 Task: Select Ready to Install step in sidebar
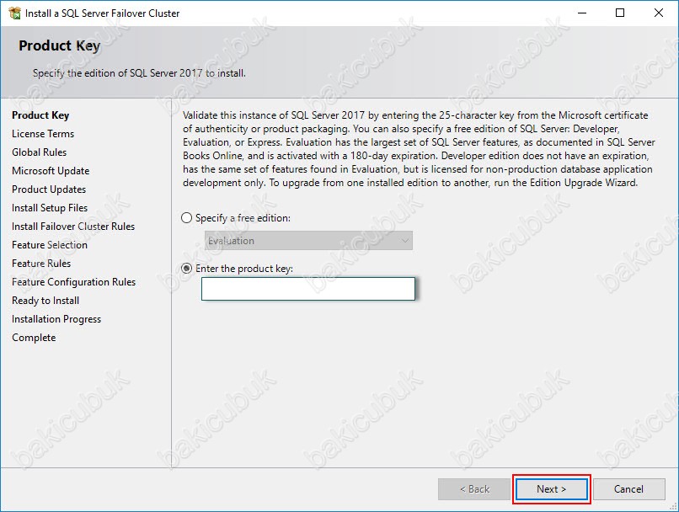[x=45, y=301]
